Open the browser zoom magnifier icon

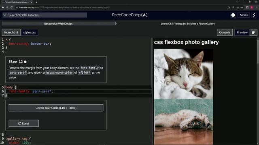[233, 7]
